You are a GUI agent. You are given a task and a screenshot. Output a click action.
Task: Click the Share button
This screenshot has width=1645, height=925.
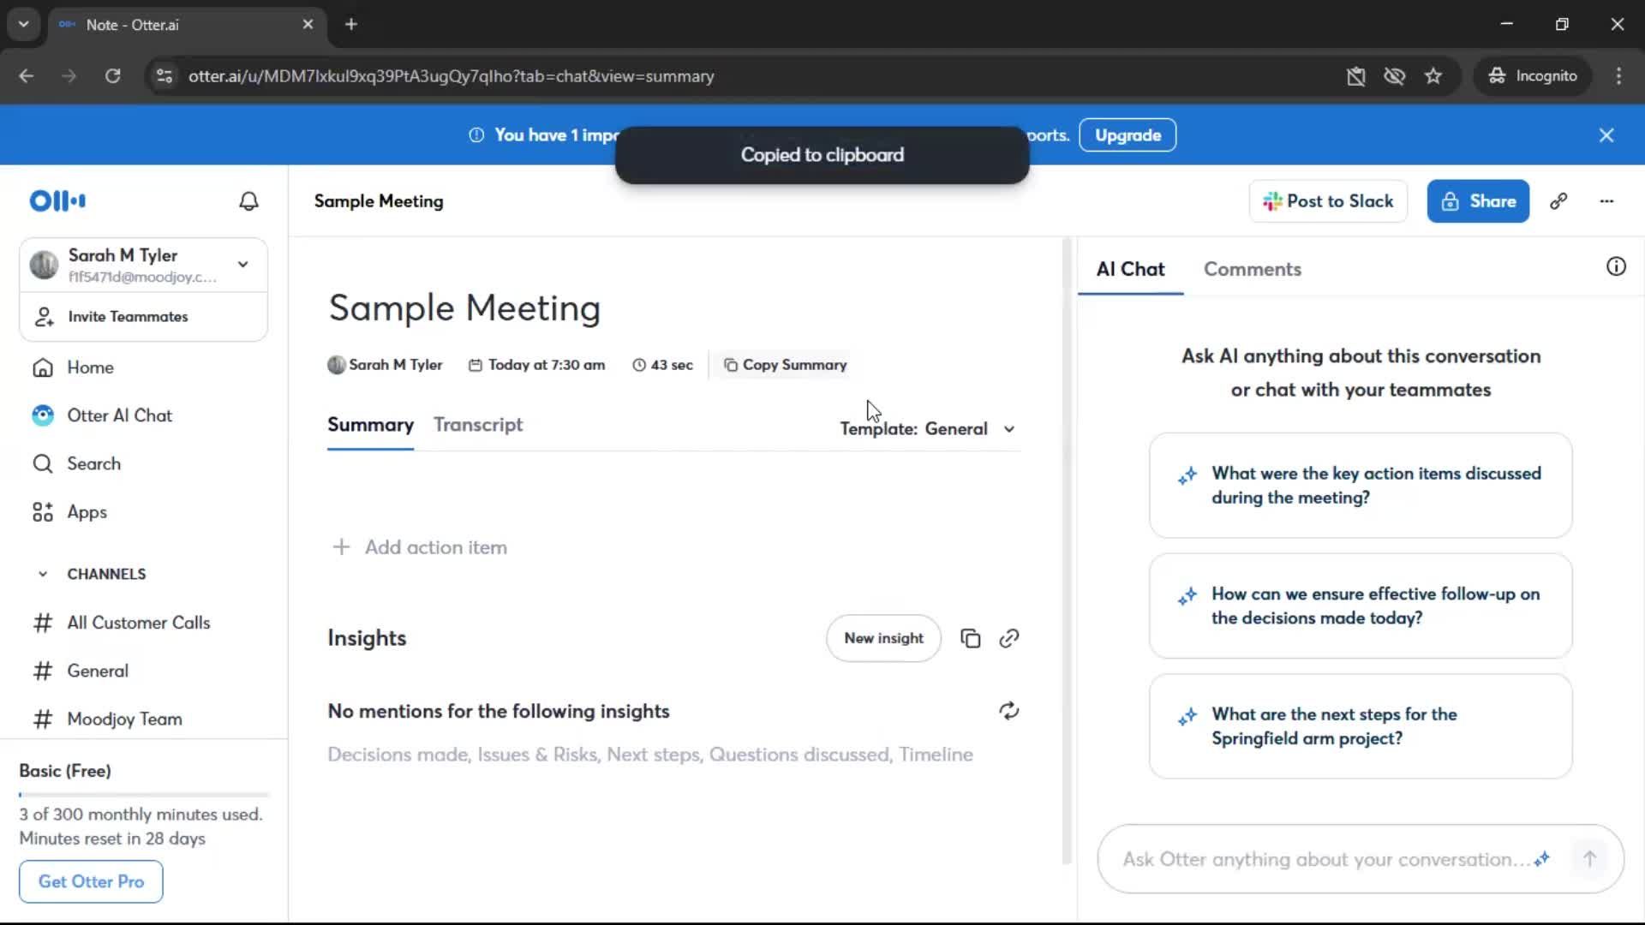[x=1478, y=201]
